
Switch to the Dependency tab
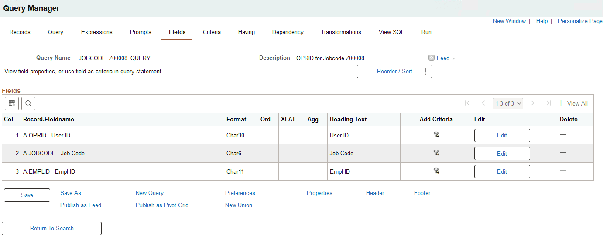[x=288, y=32]
